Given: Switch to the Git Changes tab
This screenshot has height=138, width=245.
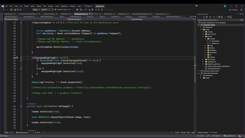Looking at the screenshot, I should click(x=214, y=133).
